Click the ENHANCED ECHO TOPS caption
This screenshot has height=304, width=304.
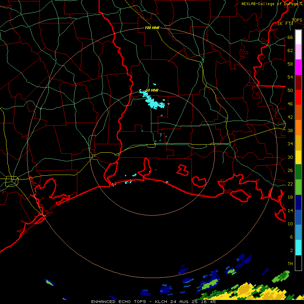(120, 302)
